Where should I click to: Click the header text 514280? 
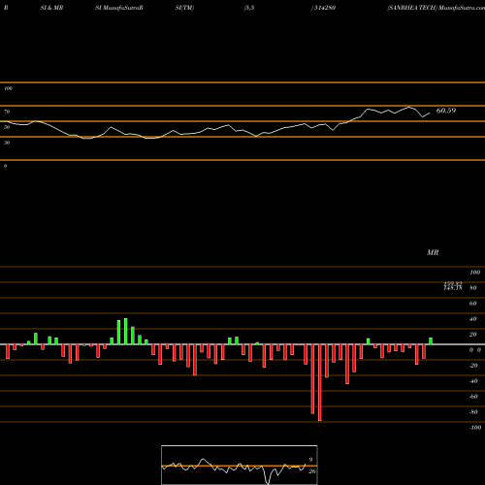[x=324, y=8]
